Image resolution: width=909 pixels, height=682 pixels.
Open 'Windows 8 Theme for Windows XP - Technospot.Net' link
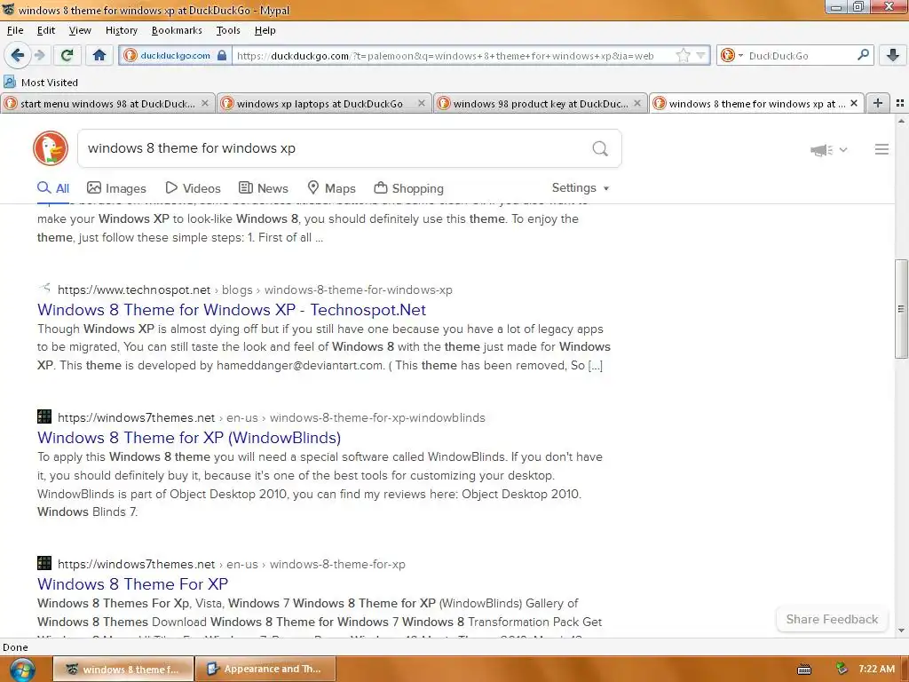coord(232,310)
